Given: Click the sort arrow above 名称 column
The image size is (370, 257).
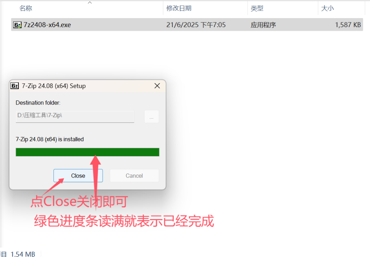Looking at the screenshot, I should tap(90, 3).
